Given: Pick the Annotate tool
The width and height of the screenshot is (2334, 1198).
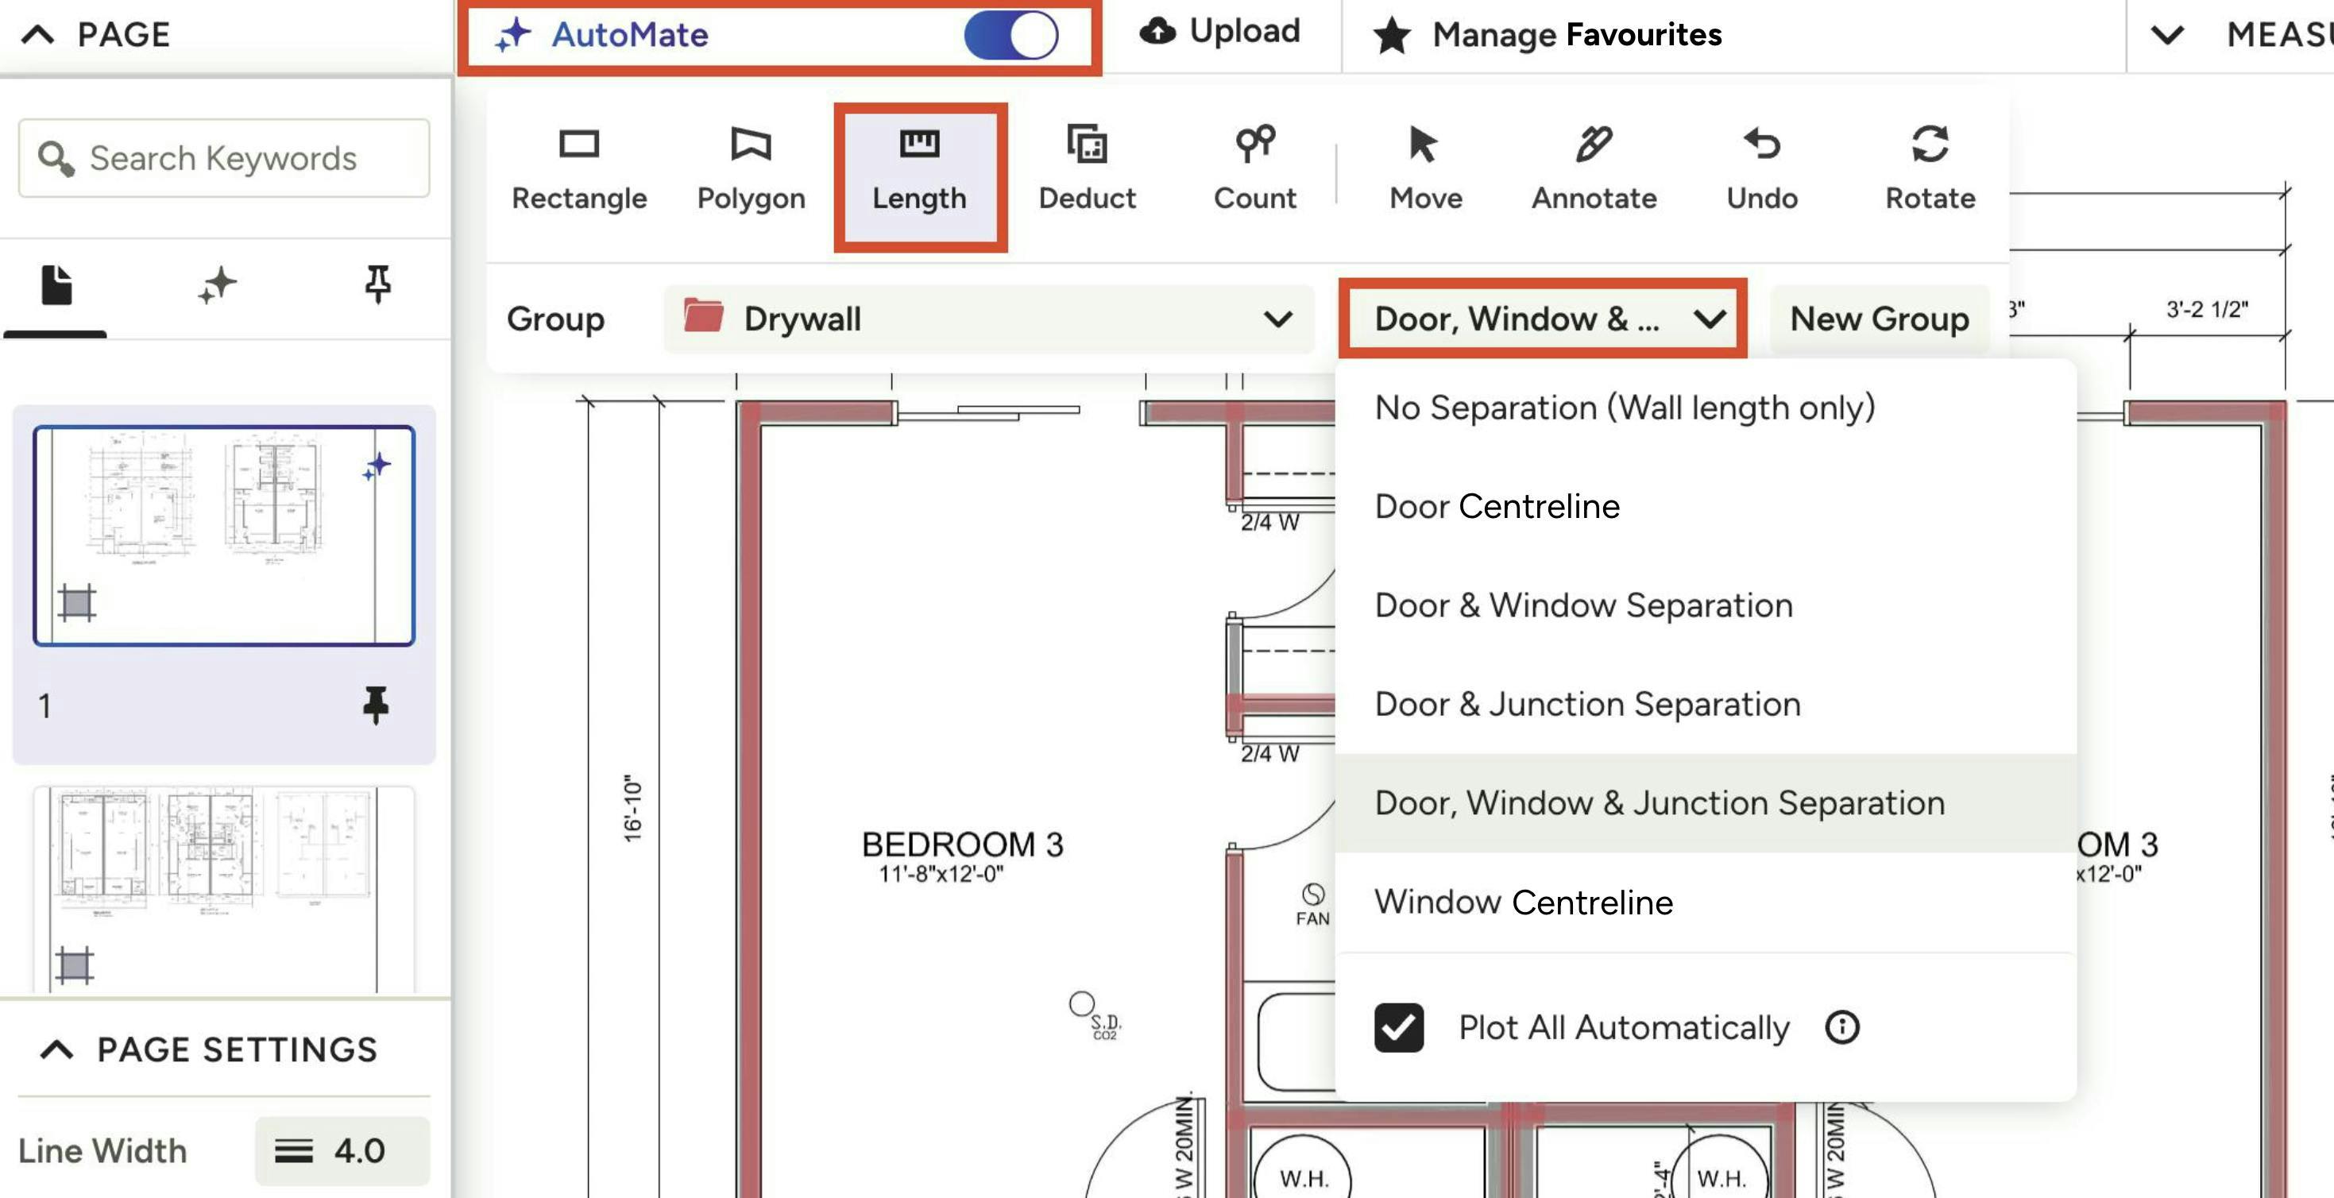Looking at the screenshot, I should [1593, 169].
